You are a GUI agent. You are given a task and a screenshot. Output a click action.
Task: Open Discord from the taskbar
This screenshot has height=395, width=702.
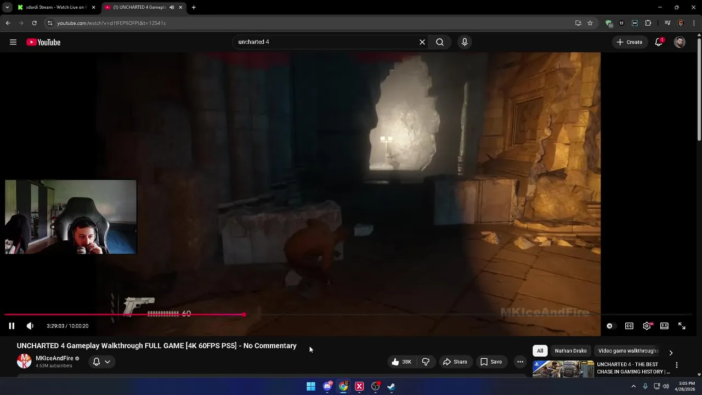tap(327, 386)
